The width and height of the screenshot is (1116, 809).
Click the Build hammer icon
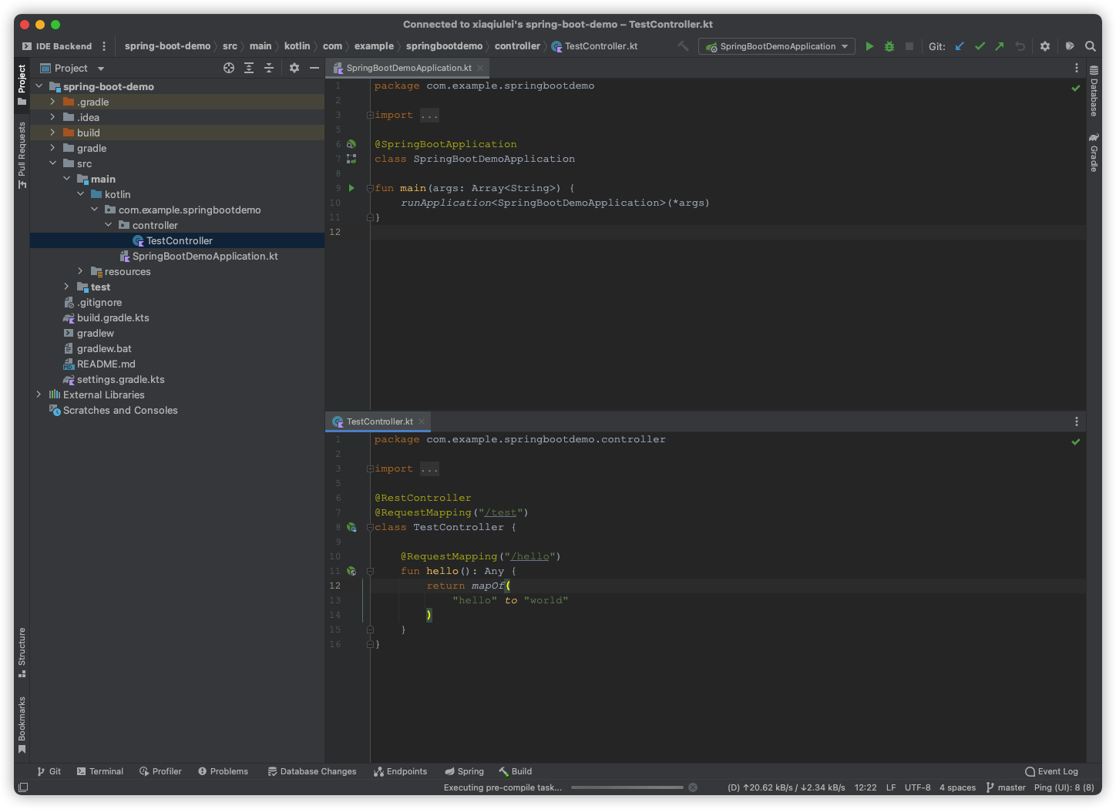[683, 46]
